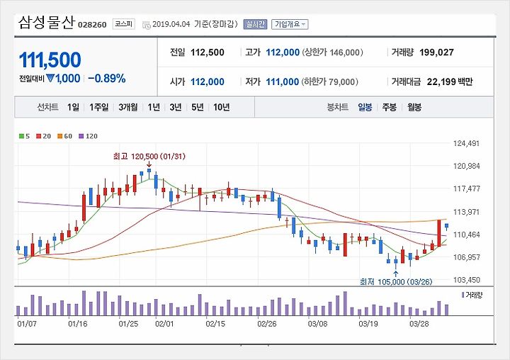Click the purple 120-day moving average swatch
The width and height of the screenshot is (510, 360).
point(81,136)
